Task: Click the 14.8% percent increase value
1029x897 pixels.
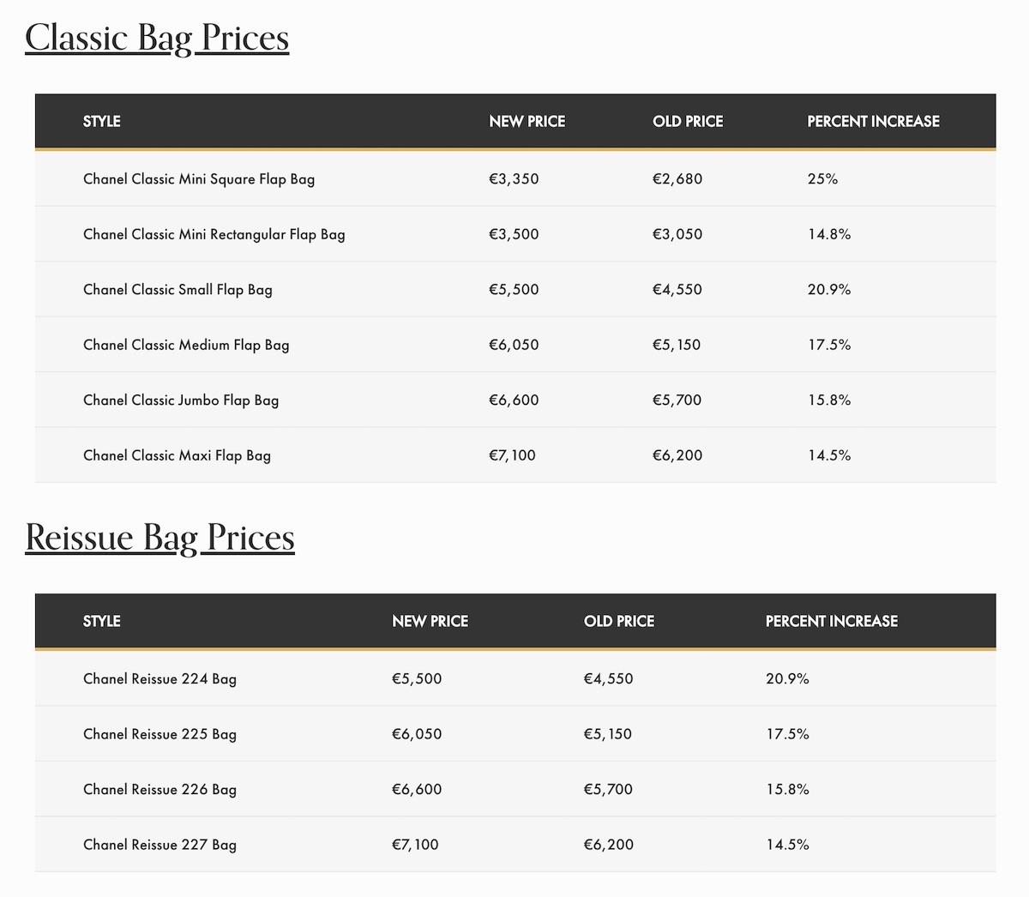Action: [829, 235]
